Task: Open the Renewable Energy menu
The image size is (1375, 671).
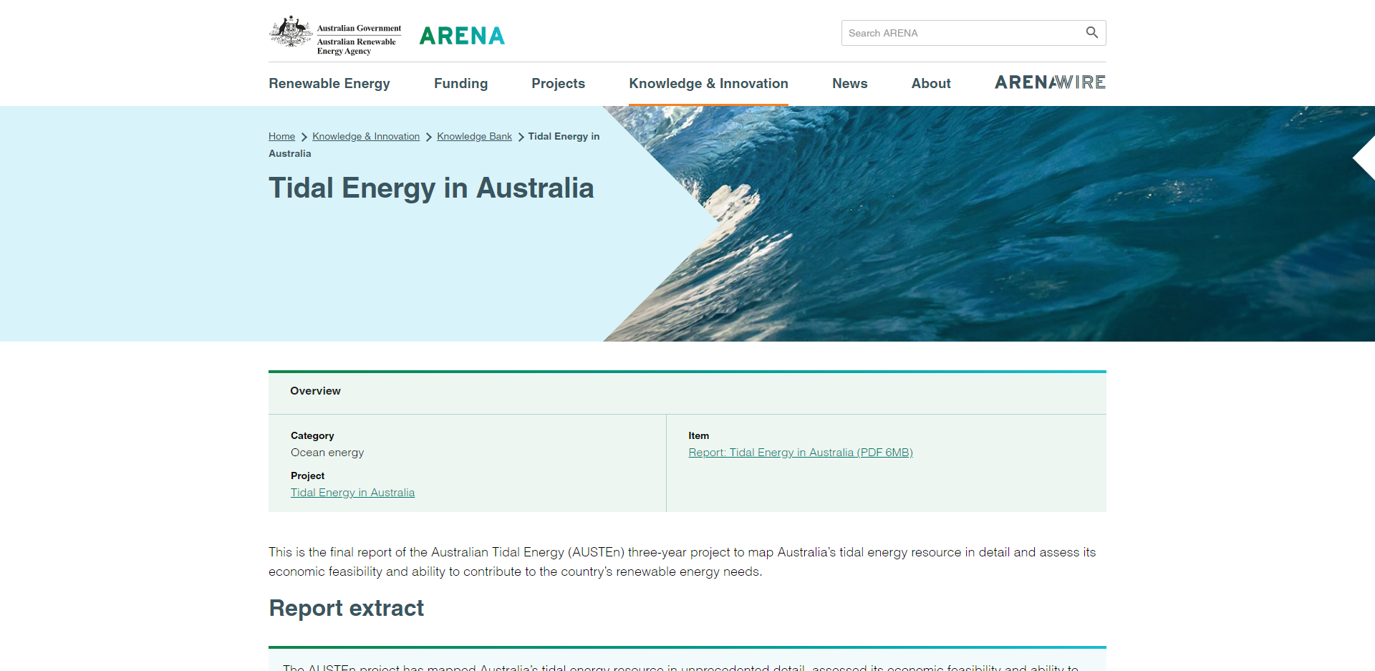Action: [329, 84]
